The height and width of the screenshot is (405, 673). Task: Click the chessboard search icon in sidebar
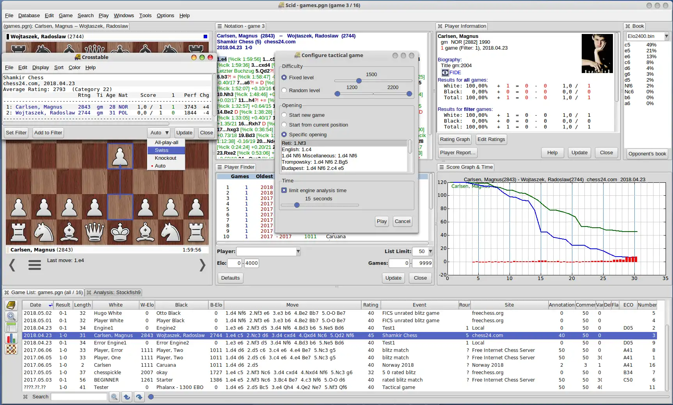tap(11, 349)
